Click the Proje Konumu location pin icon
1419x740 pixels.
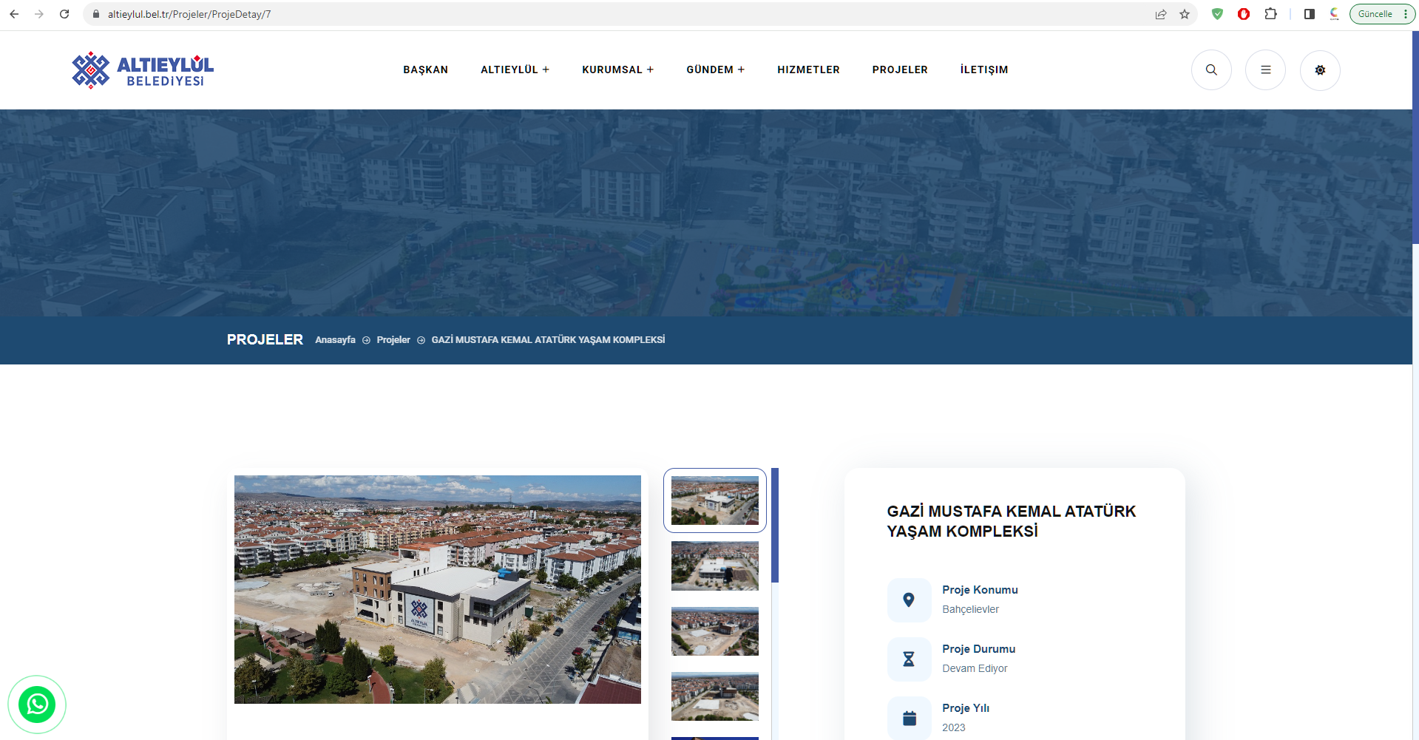[x=909, y=600]
